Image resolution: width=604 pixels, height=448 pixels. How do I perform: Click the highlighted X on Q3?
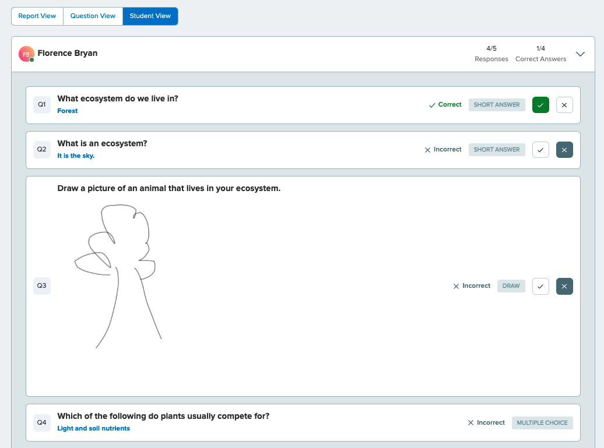pos(564,286)
